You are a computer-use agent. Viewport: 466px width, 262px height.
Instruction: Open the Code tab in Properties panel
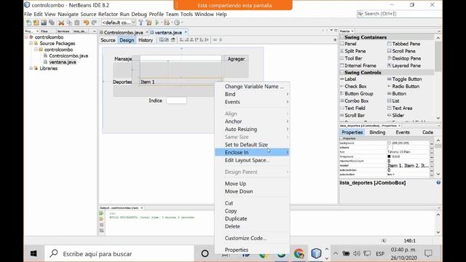427,132
